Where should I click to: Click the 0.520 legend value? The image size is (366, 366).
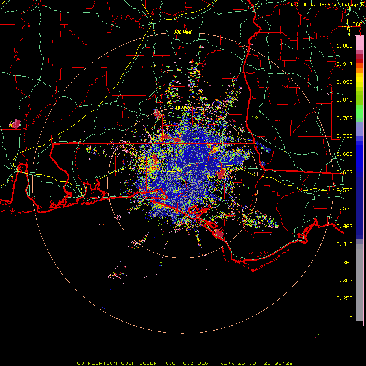pyautogui.click(x=344, y=209)
